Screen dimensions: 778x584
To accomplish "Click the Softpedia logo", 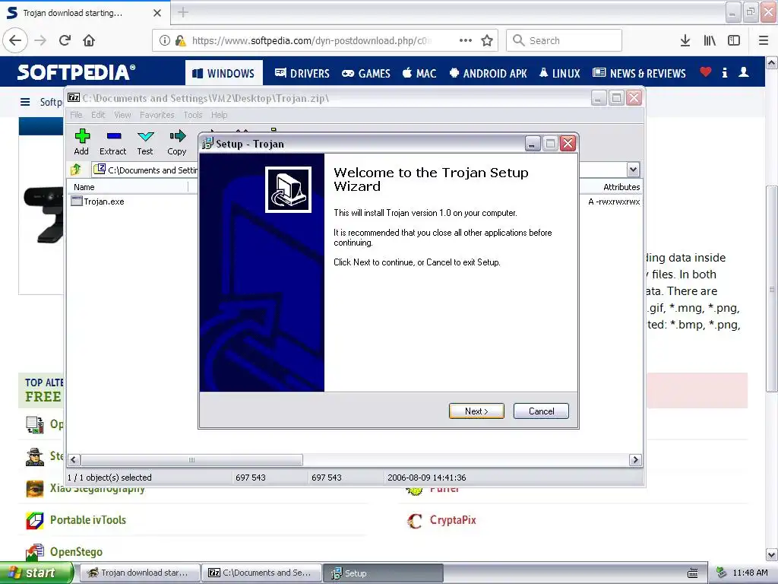I will pyautogui.click(x=77, y=72).
